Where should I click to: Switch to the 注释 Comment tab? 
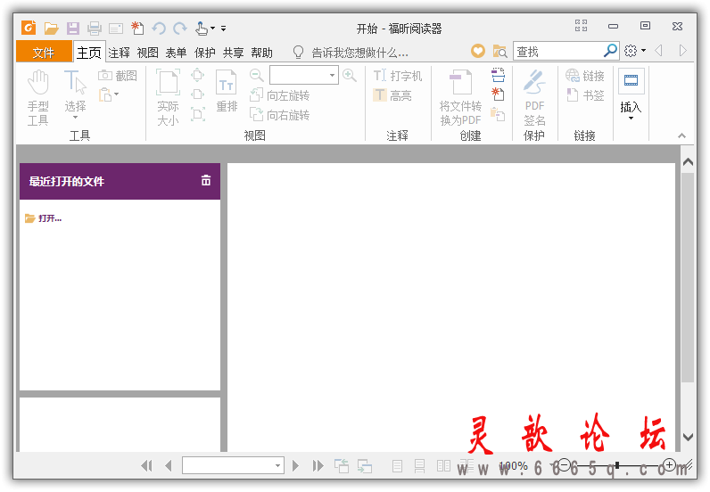click(x=120, y=53)
